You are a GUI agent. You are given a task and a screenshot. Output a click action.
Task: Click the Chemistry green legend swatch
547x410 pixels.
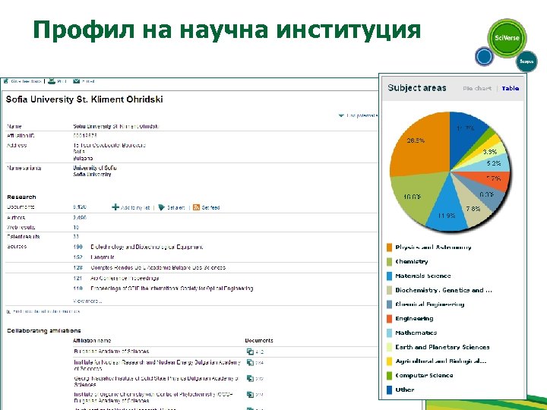pyautogui.click(x=389, y=261)
